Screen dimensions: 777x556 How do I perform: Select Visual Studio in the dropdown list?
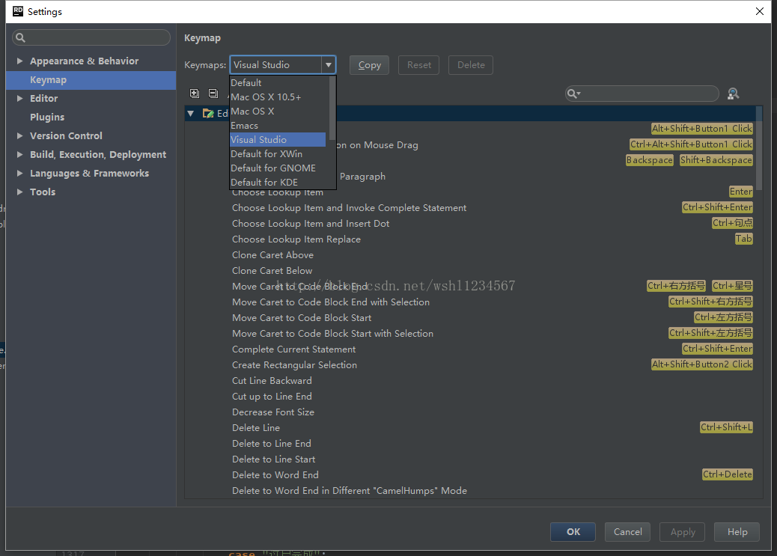click(278, 140)
